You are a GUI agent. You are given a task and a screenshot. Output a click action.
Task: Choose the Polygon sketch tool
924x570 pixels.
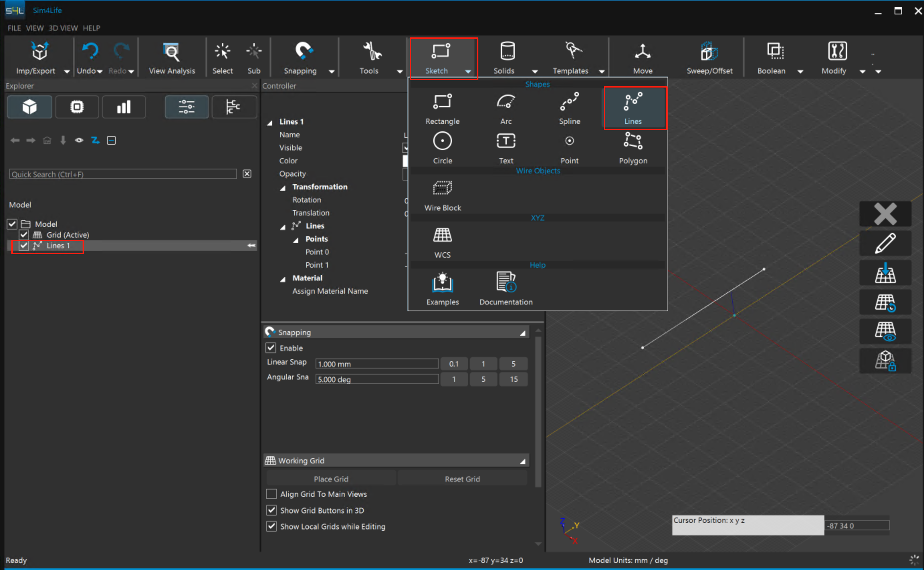[x=632, y=148]
